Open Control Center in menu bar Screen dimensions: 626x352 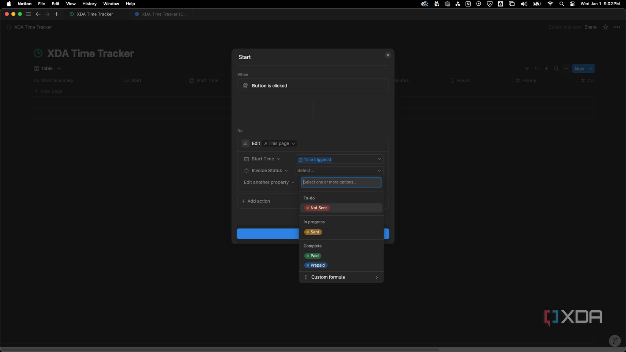pyautogui.click(x=572, y=4)
